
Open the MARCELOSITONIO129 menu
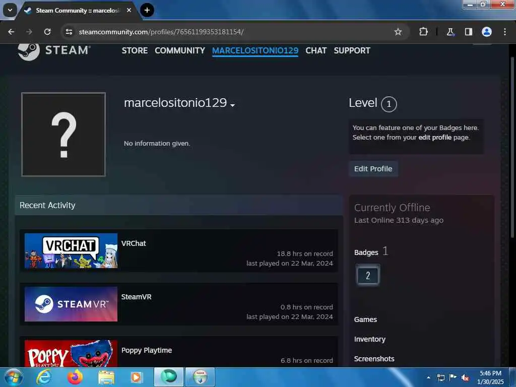255,50
